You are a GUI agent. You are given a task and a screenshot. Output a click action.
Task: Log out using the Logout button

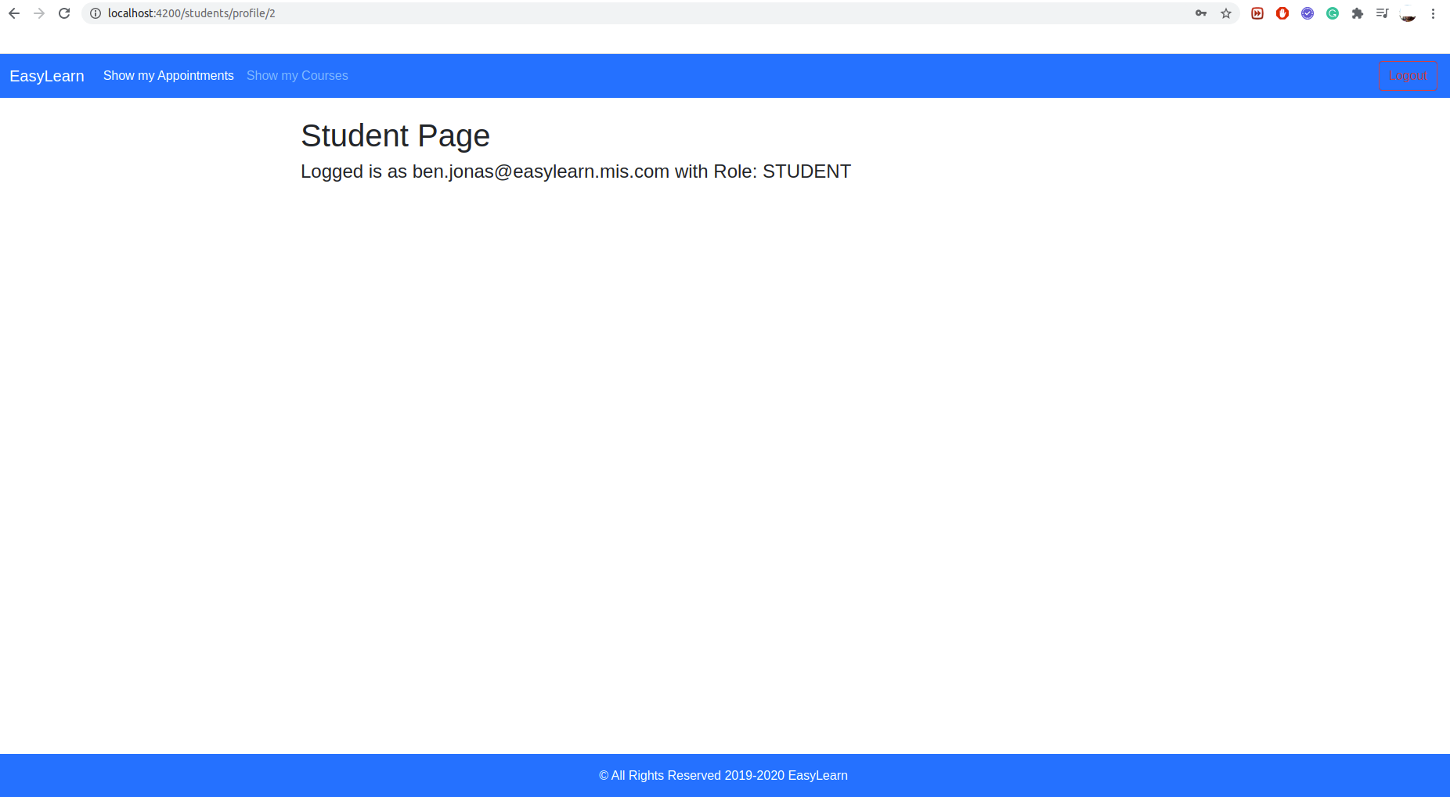pos(1408,76)
